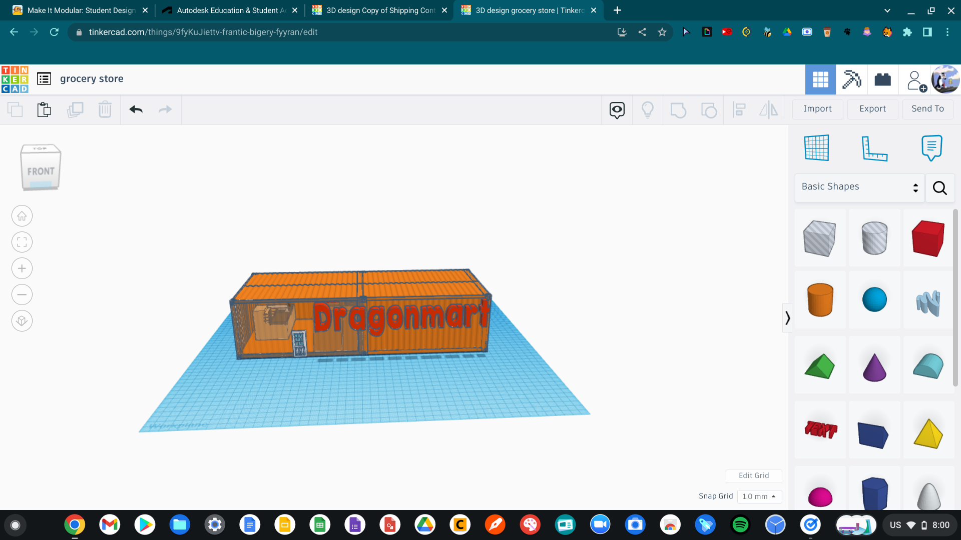Viewport: 961px width, 540px height.
Task: Pick the orange Cylinder shape
Action: 820,299
